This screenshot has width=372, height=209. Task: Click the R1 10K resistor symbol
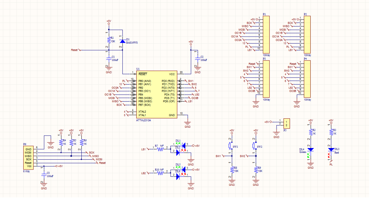(108, 40)
